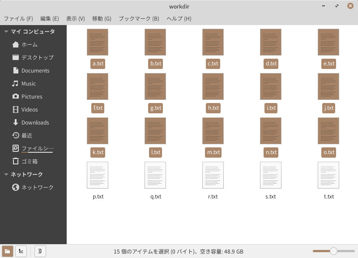Select the b.txt file icon
Screen dimensions: 358x258
point(155,42)
